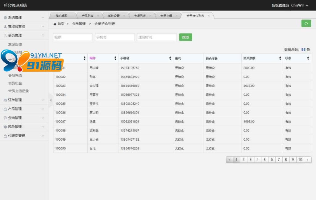Expand 代理商管理 menu chevron
Image resolution: width=316 pixels, height=200 pixels.
click(x=43, y=136)
